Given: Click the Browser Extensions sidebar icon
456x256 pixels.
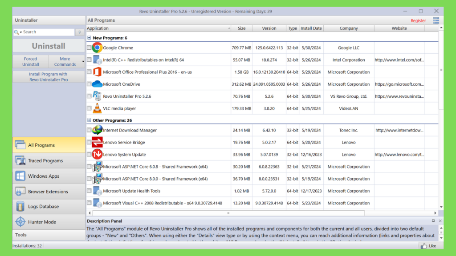Looking at the screenshot, I should point(20,191).
